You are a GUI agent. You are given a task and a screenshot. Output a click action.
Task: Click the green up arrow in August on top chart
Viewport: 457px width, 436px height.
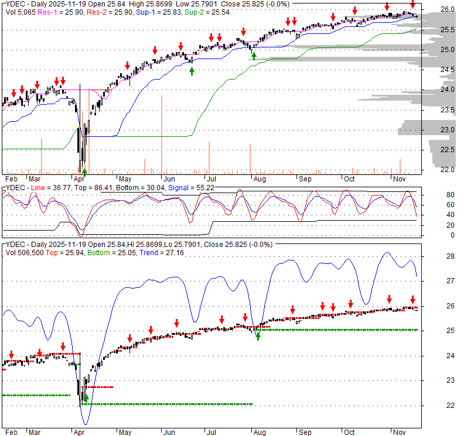[254, 56]
